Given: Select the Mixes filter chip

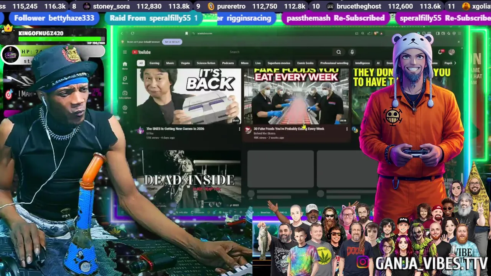Looking at the screenshot, I should [x=245, y=63].
